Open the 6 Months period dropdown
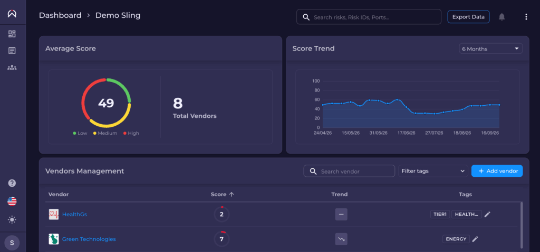The image size is (540, 252). [x=491, y=49]
